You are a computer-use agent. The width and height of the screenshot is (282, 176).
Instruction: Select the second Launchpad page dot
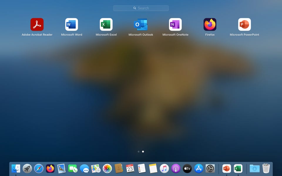click(143, 152)
